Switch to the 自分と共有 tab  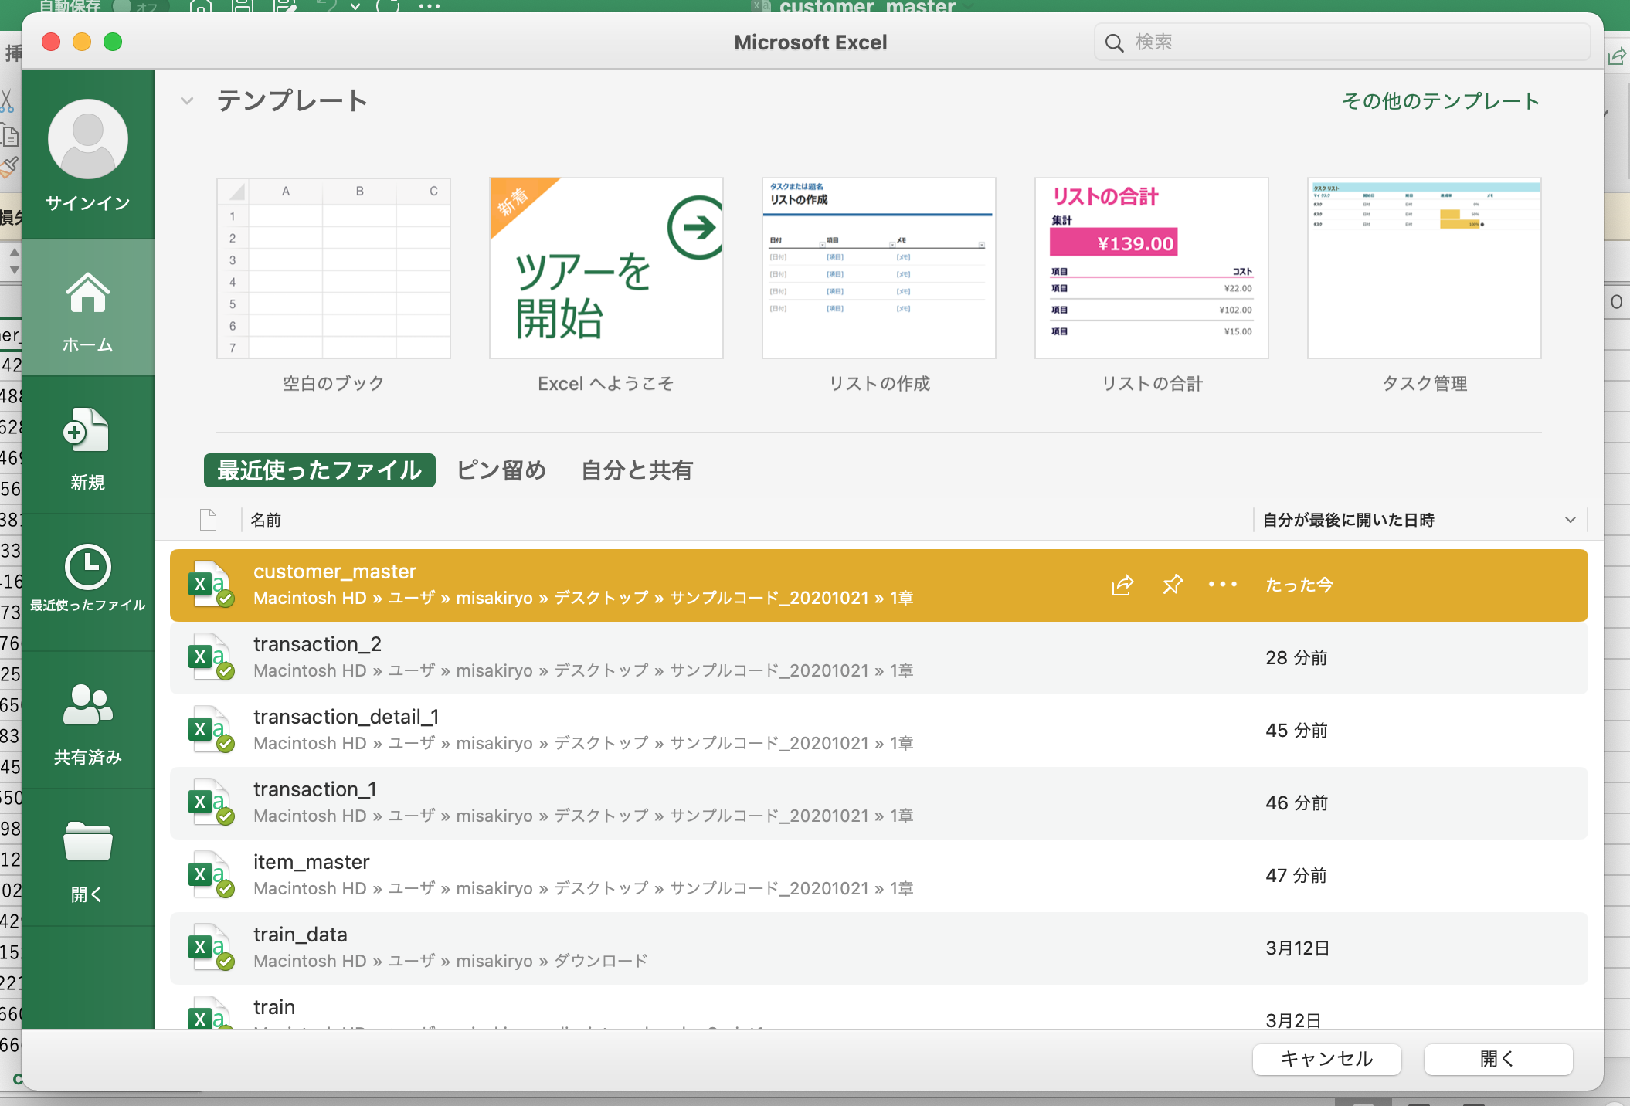pyautogui.click(x=637, y=470)
